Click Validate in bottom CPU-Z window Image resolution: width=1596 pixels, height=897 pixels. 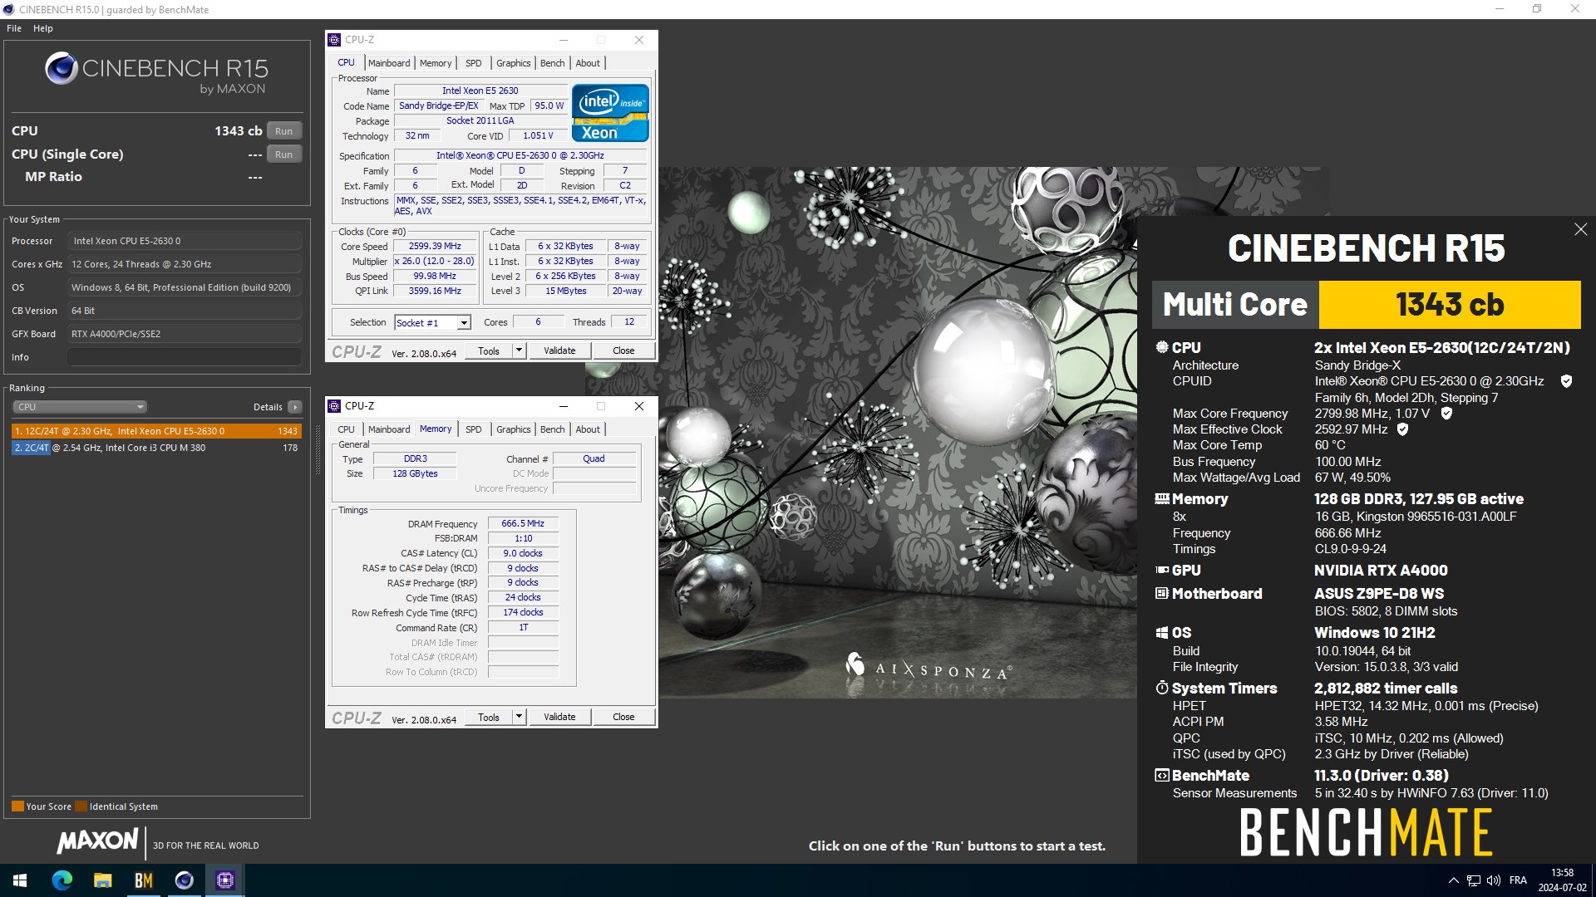click(559, 717)
